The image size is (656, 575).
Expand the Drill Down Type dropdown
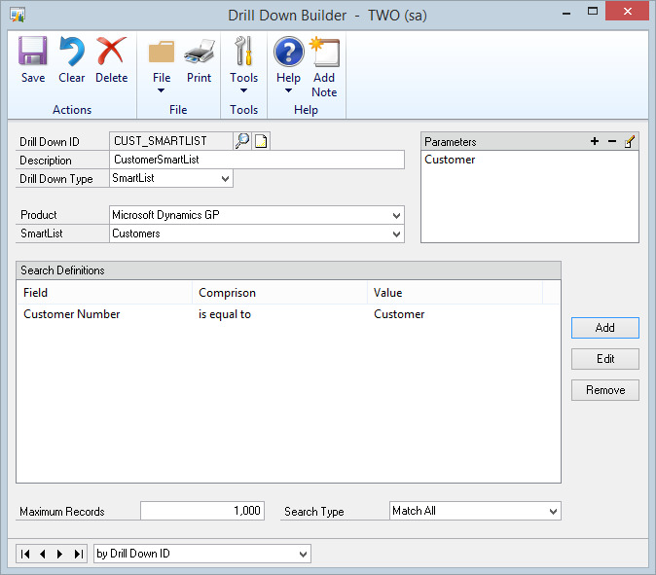tap(225, 179)
